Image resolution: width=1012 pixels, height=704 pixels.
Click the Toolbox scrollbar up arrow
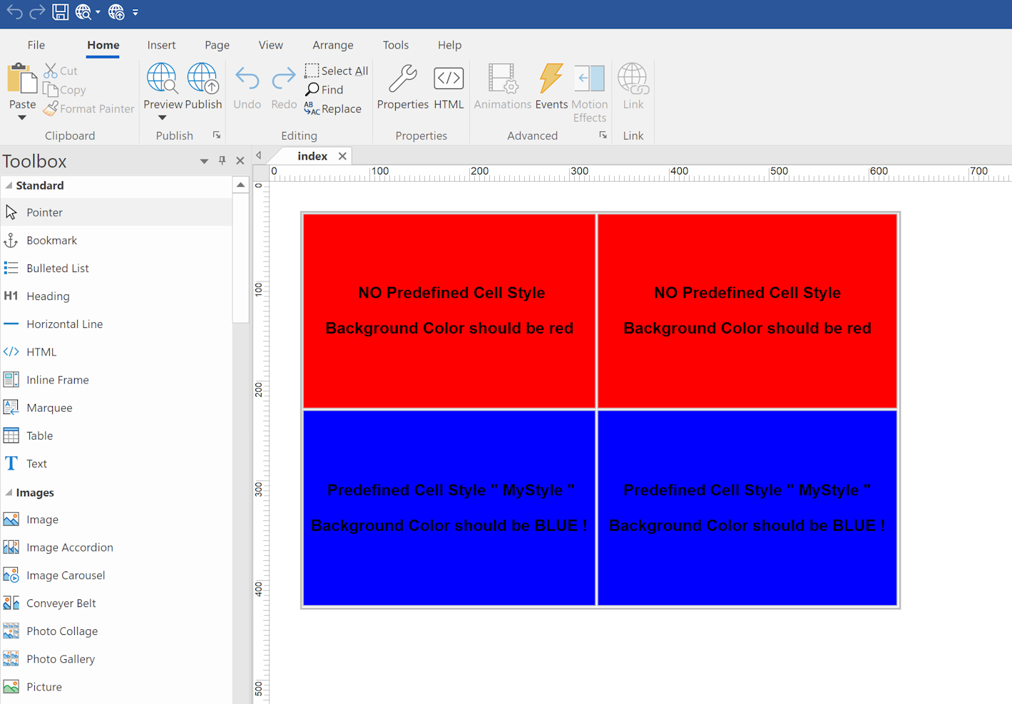(240, 185)
